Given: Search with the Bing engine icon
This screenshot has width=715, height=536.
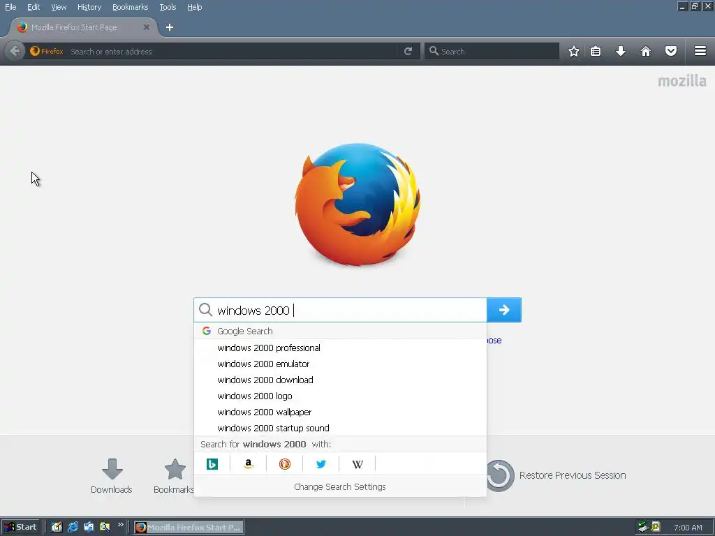Looking at the screenshot, I should click(212, 464).
